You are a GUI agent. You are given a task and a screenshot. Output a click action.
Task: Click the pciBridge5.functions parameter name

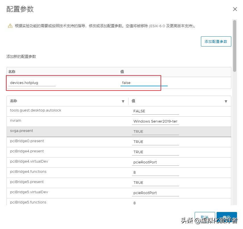(x=28, y=202)
